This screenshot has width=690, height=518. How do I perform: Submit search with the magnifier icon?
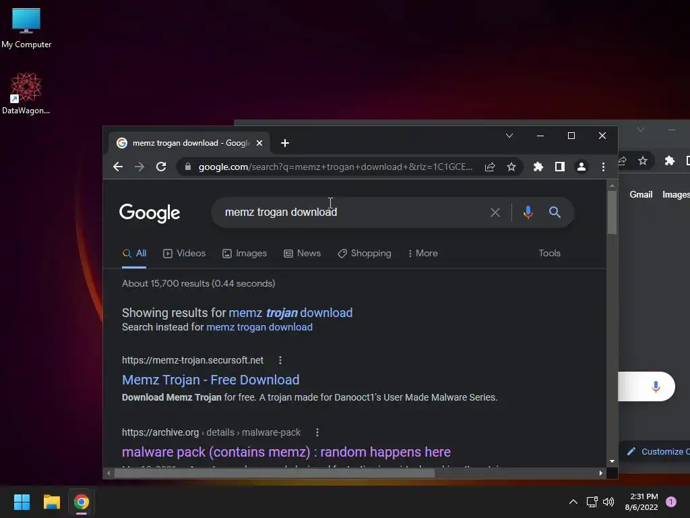point(555,212)
